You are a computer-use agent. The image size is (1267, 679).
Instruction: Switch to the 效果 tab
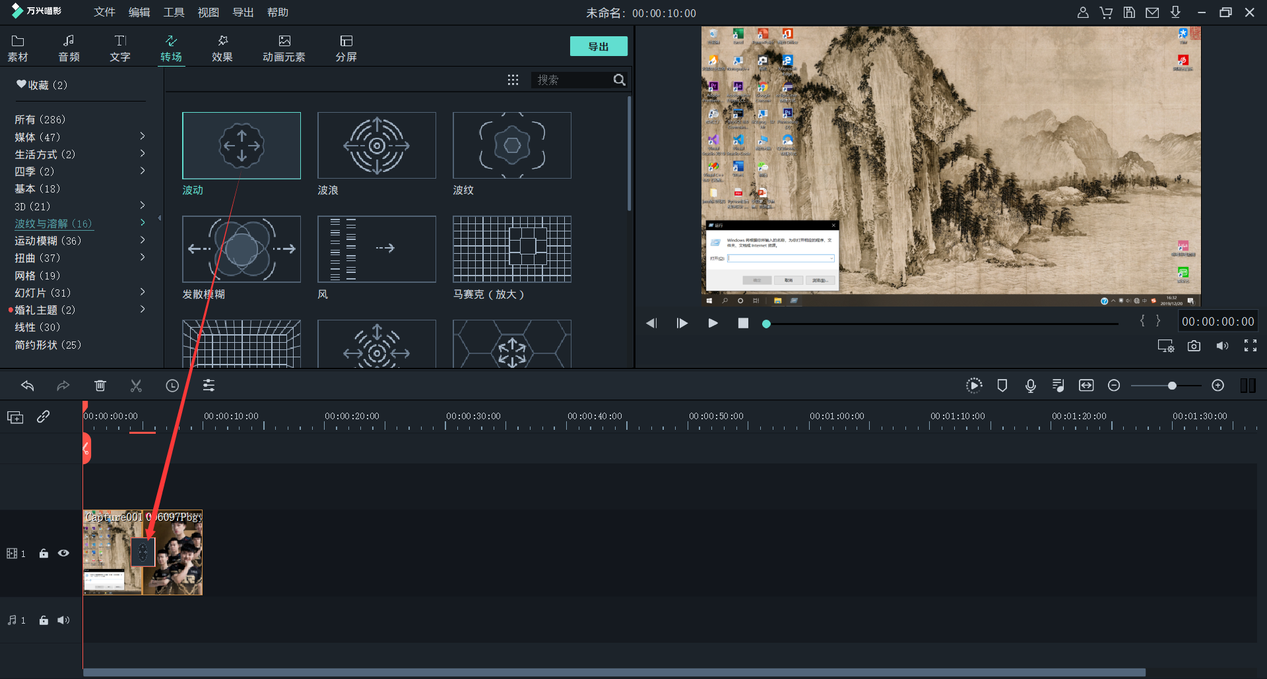click(222, 48)
